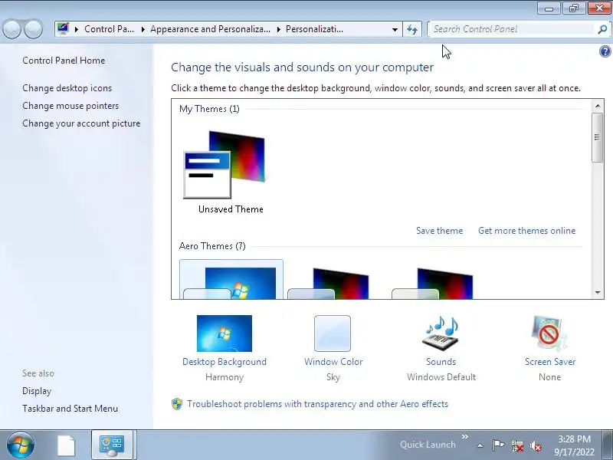
Task: Click Window Color label link
Action: [x=333, y=361]
